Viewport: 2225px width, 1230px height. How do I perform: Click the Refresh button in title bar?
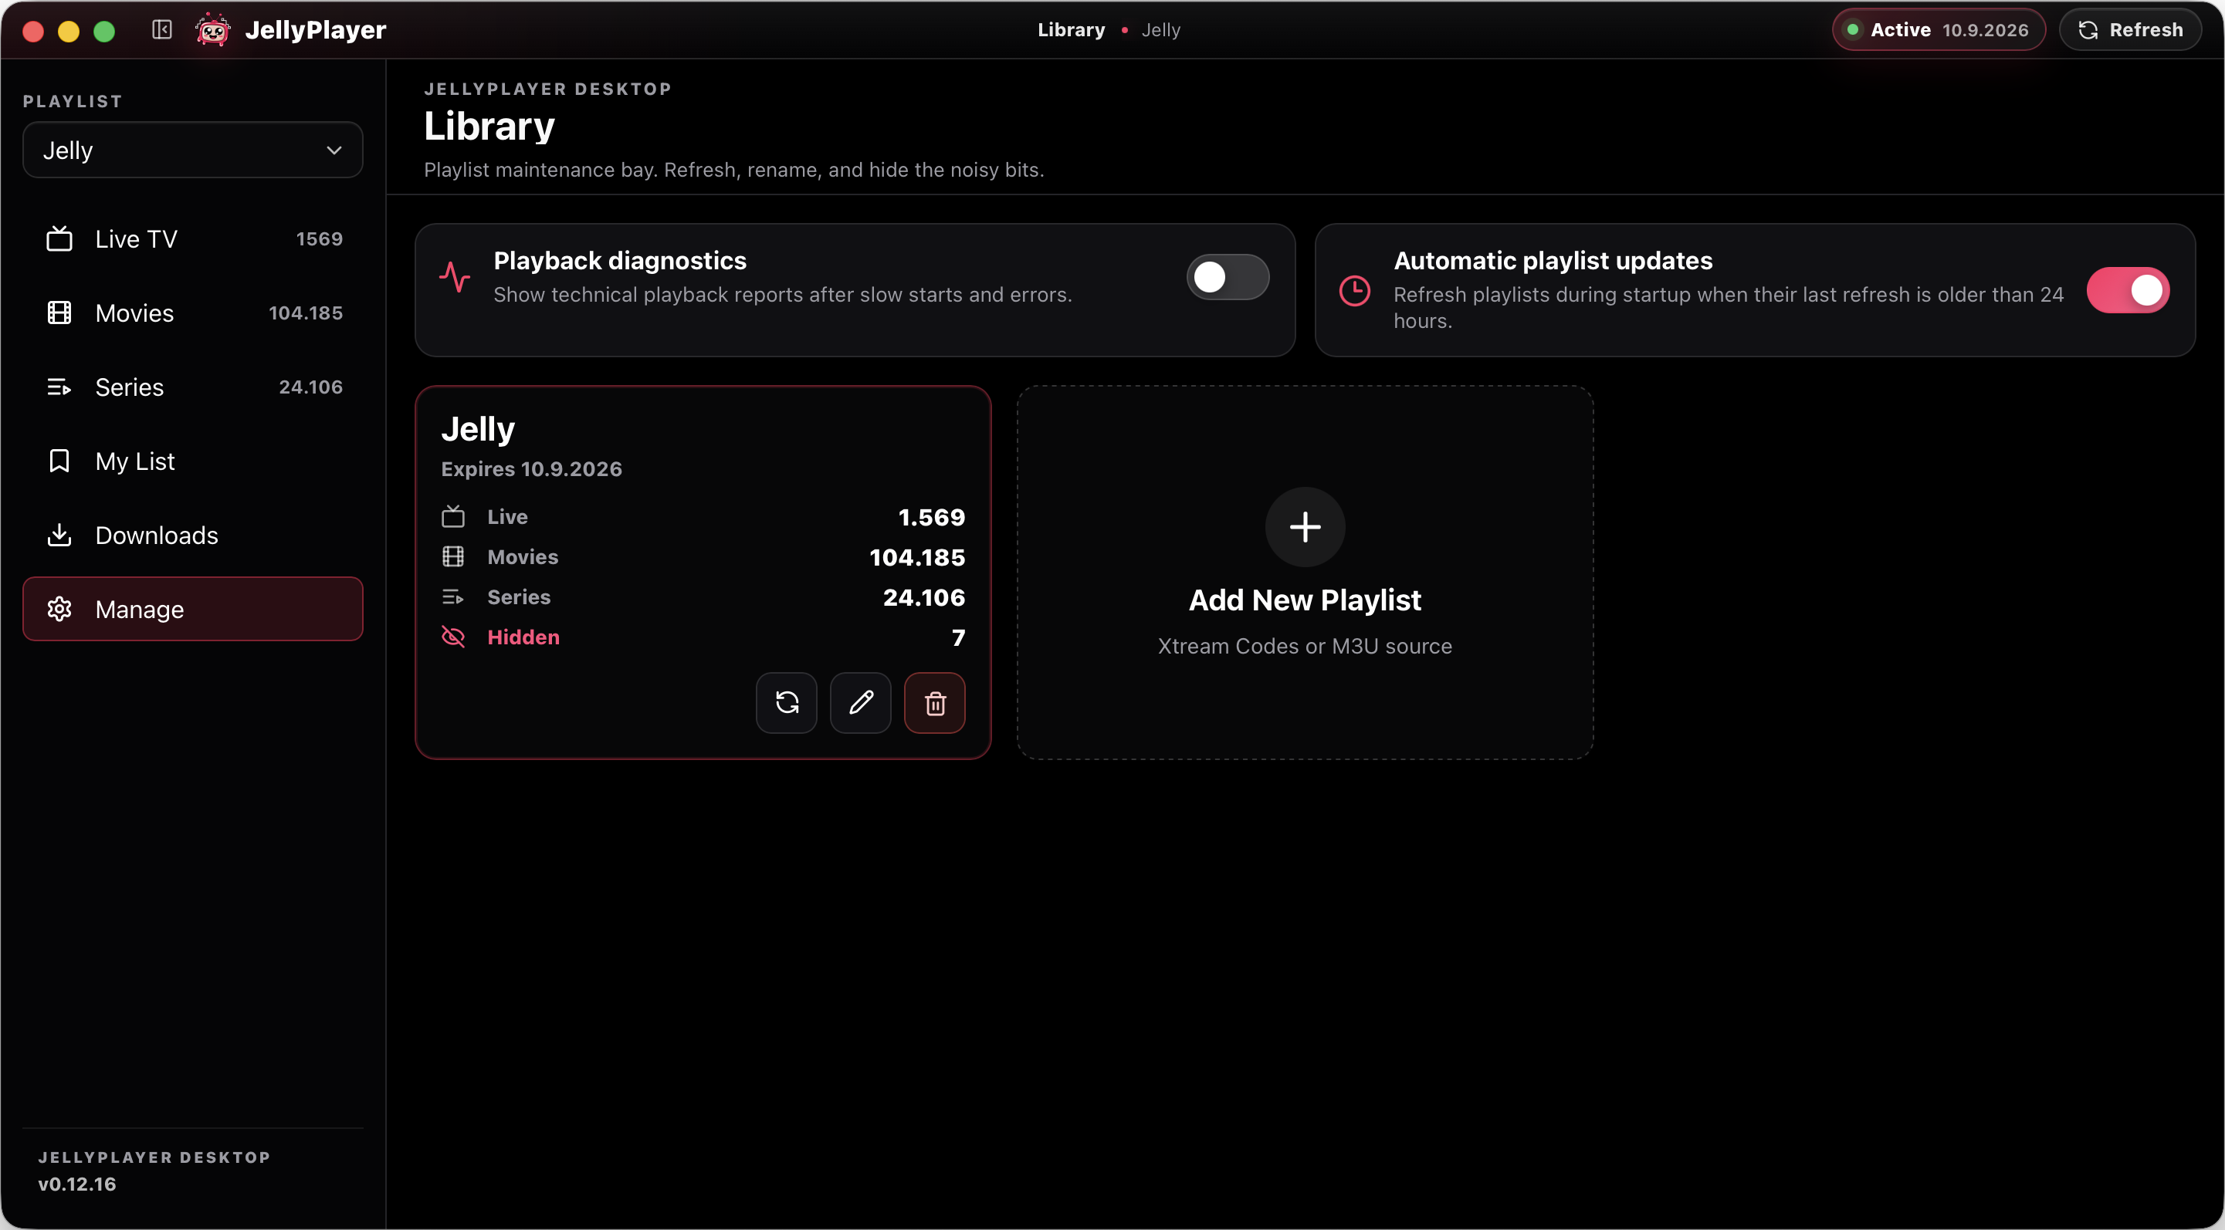click(2130, 29)
